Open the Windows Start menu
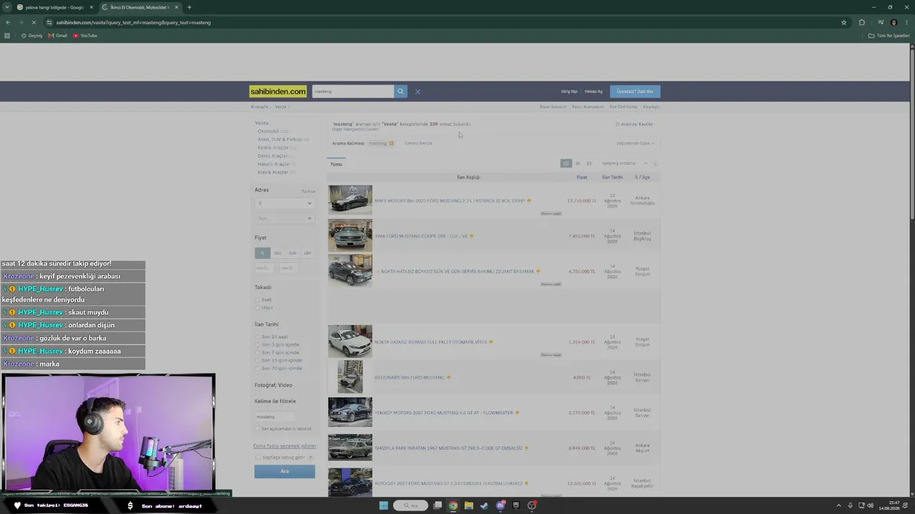 coord(383,505)
